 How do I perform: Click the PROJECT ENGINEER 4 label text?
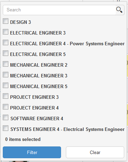[34, 108]
